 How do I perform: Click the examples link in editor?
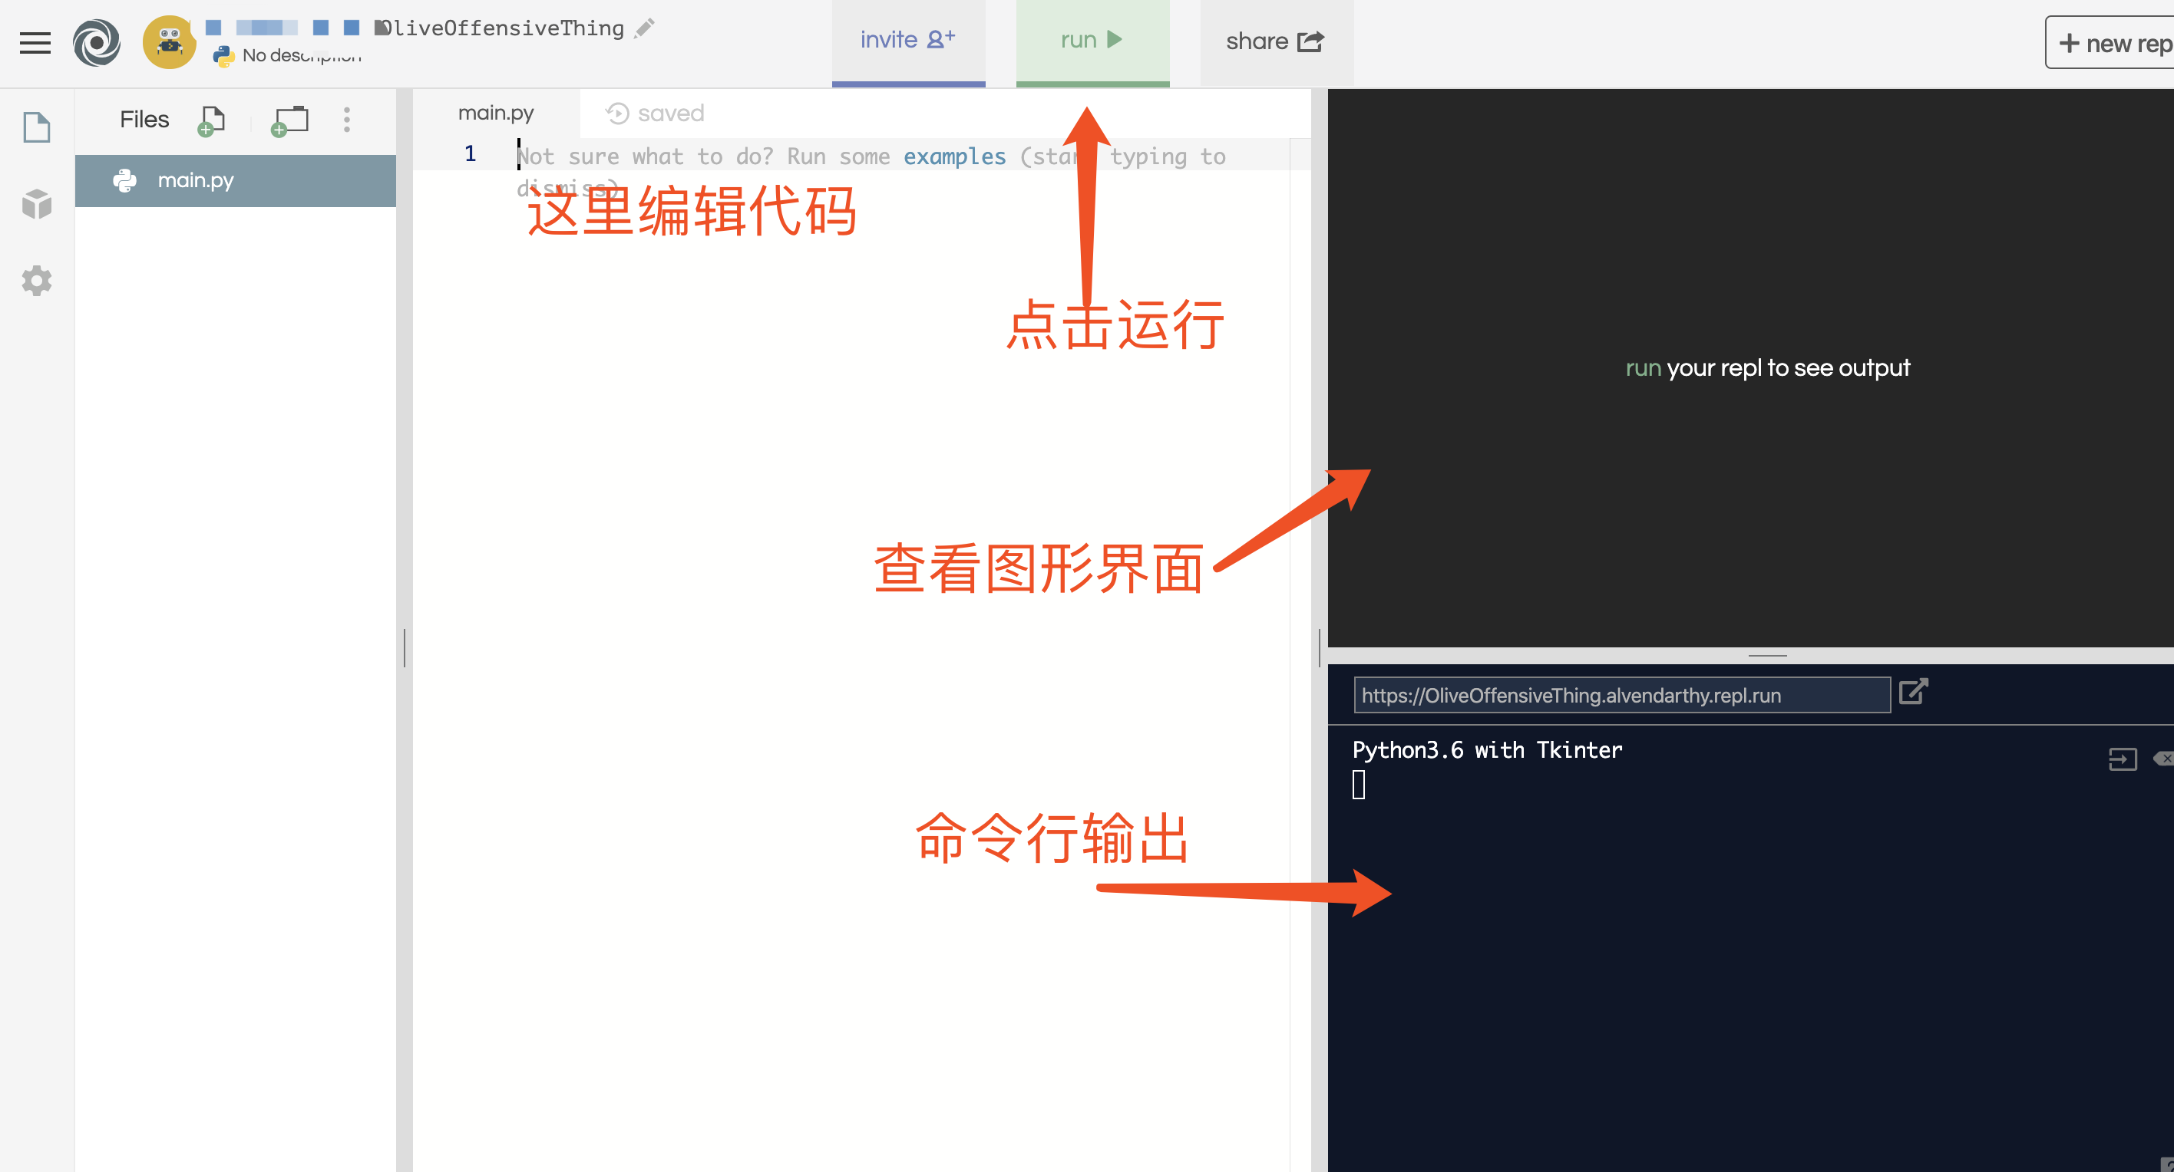click(x=953, y=156)
